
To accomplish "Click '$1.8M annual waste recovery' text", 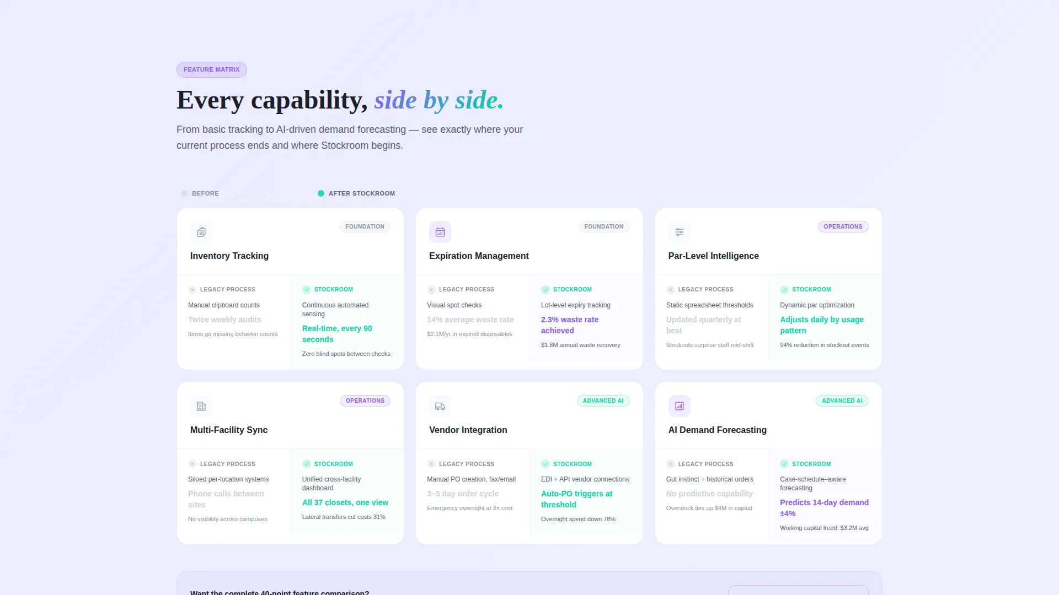I will pos(581,345).
